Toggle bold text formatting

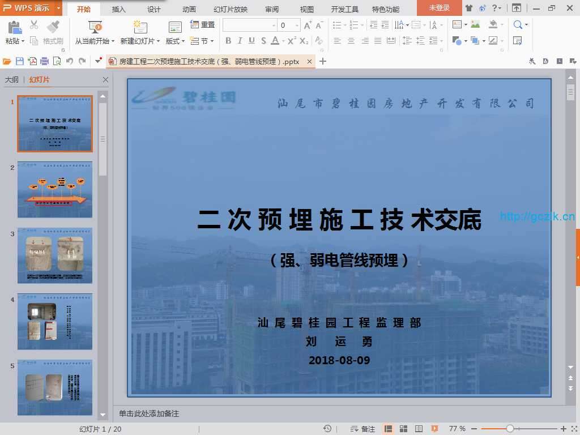tap(228, 41)
